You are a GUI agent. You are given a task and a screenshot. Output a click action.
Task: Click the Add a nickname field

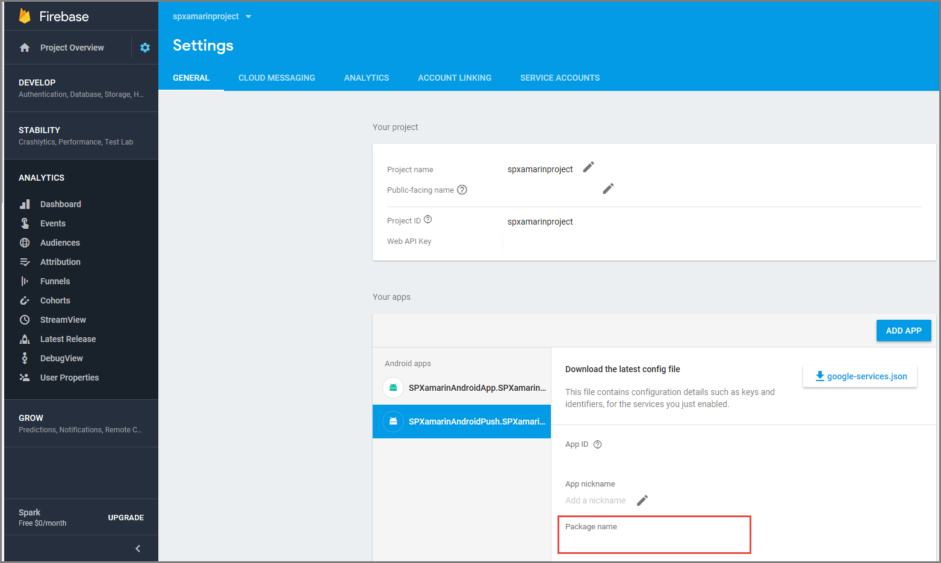[595, 500]
